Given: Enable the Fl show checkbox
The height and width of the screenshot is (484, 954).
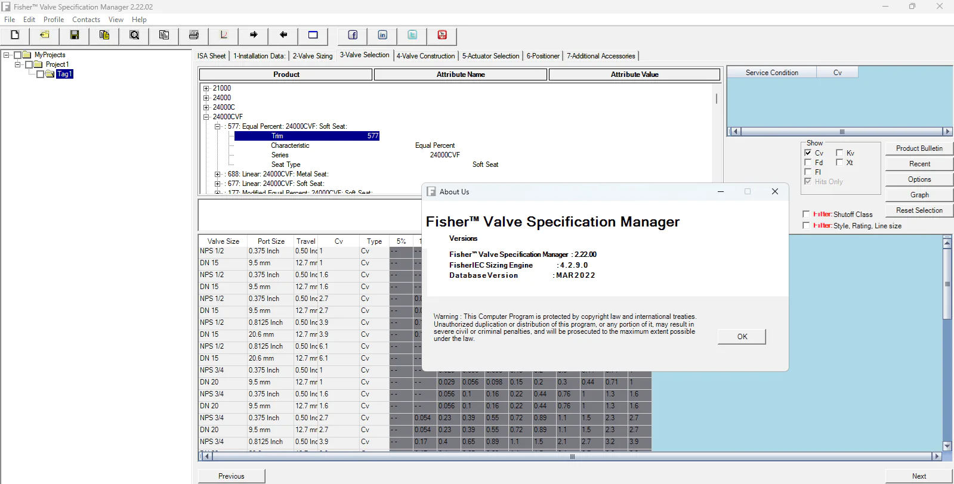Looking at the screenshot, I should 808,172.
